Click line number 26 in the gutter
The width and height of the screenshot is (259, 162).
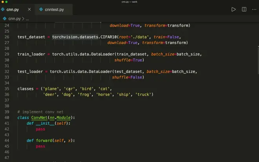pyautogui.click(x=7, y=37)
